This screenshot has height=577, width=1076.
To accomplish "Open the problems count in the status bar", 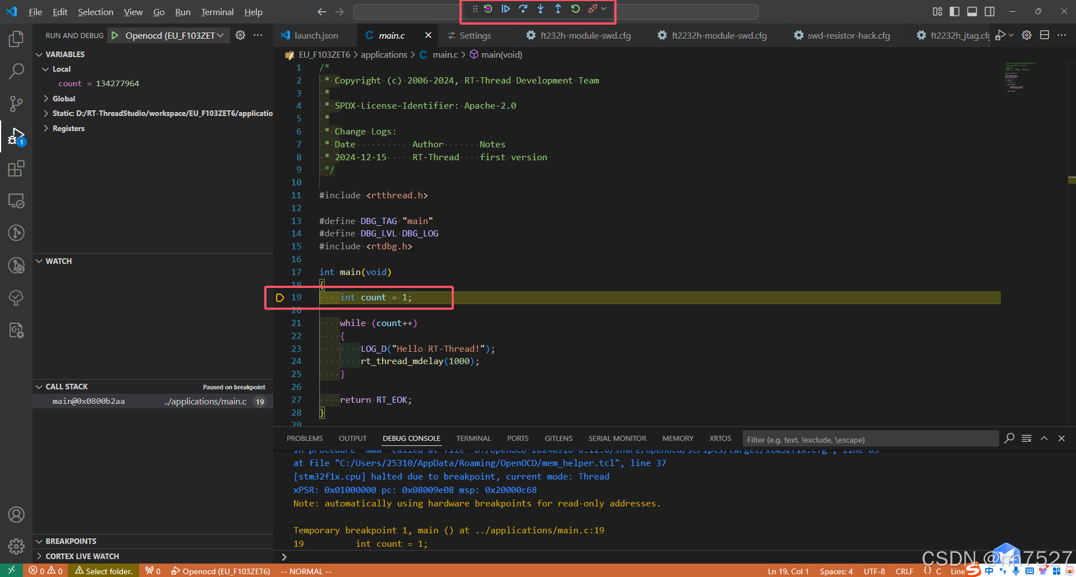I will point(45,571).
